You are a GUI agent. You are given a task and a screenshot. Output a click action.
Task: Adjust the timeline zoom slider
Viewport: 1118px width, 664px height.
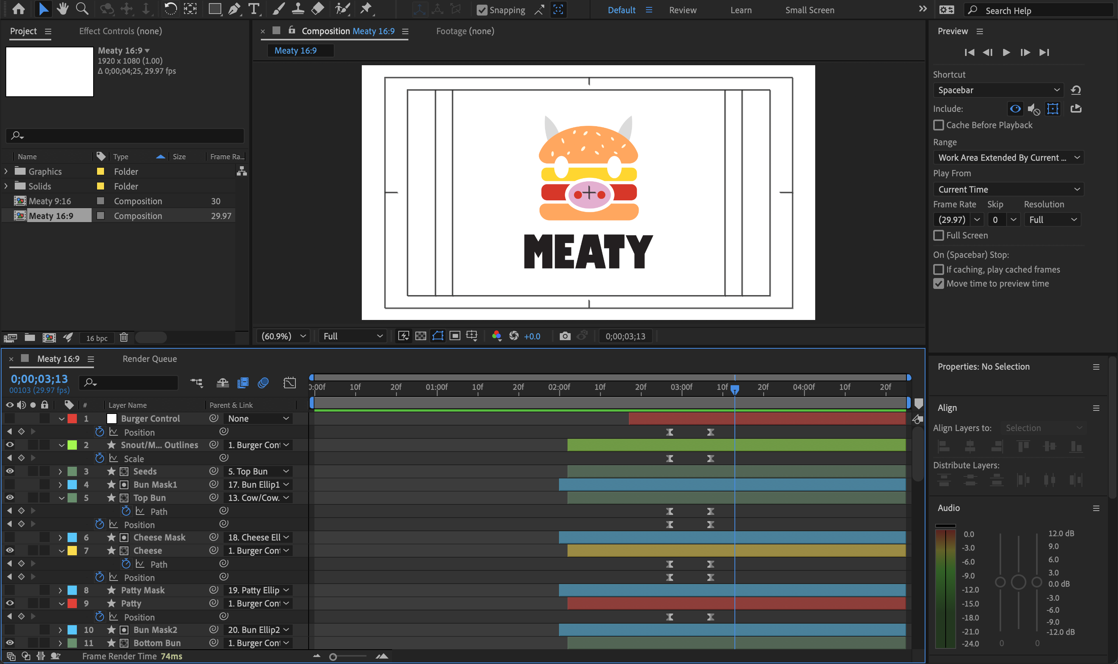pos(333,656)
